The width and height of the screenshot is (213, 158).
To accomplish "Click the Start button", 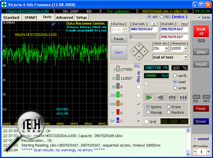I will click(119, 52).
